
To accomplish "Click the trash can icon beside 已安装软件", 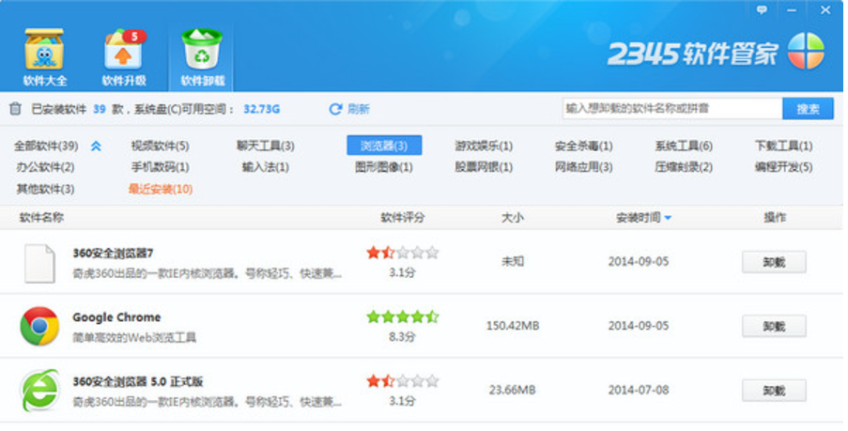I will click(x=15, y=109).
